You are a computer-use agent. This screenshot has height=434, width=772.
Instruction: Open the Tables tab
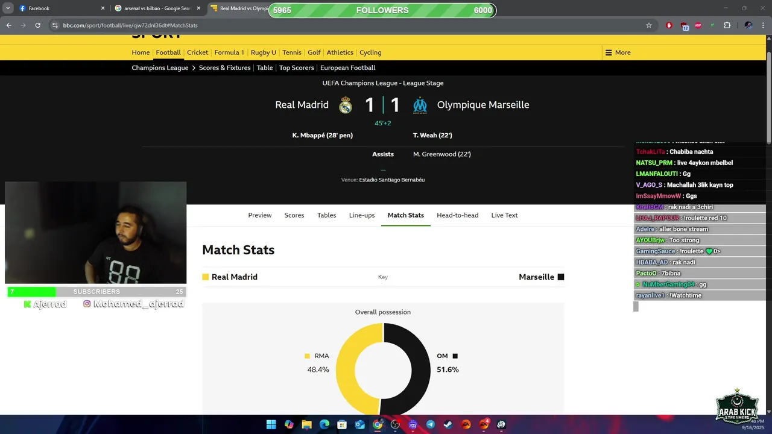click(327, 215)
